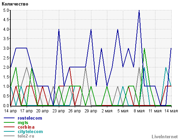The image size is (180, 140).
Task: Click the LiveInternet watermark text
Action: 165,137
